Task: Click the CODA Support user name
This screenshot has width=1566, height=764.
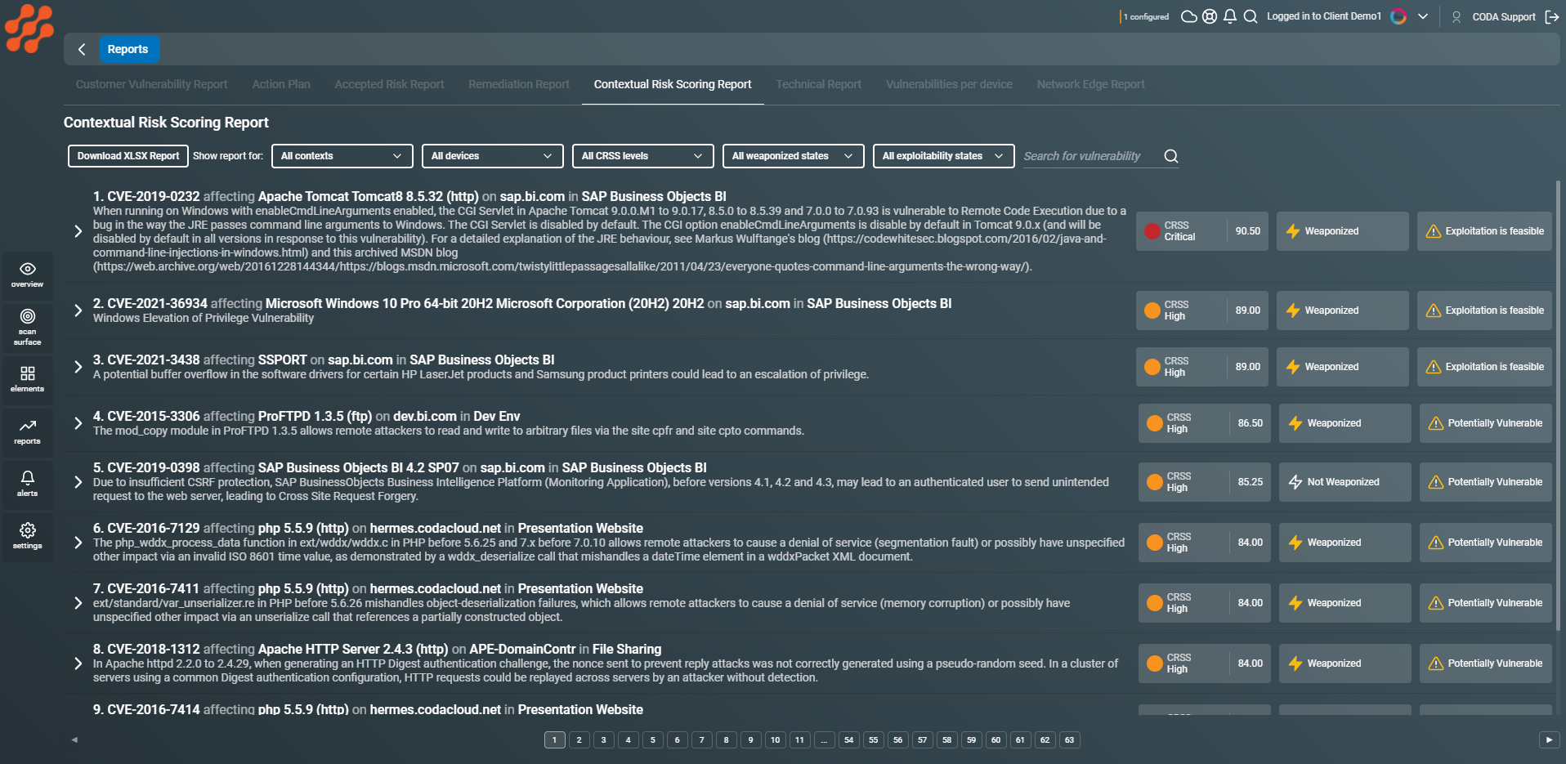Action: pyautogui.click(x=1504, y=16)
